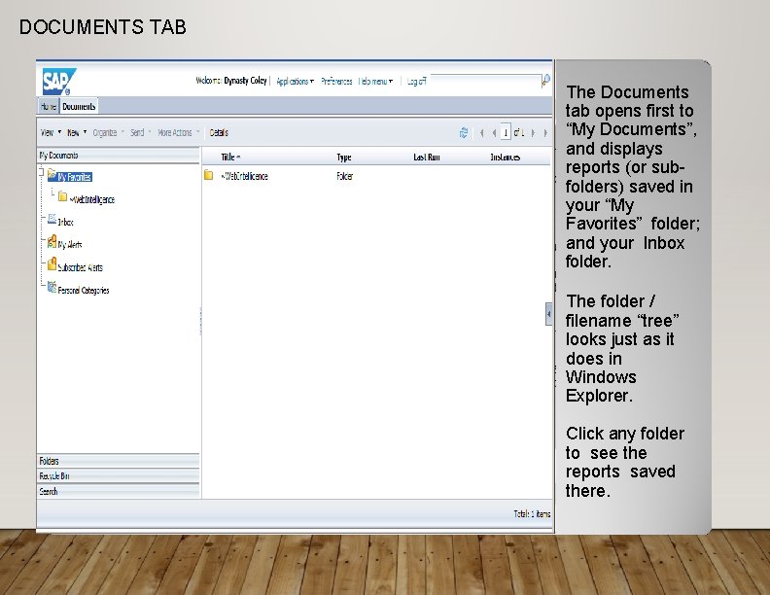Switch to the Home tab
The height and width of the screenshot is (595, 770).
(x=49, y=106)
